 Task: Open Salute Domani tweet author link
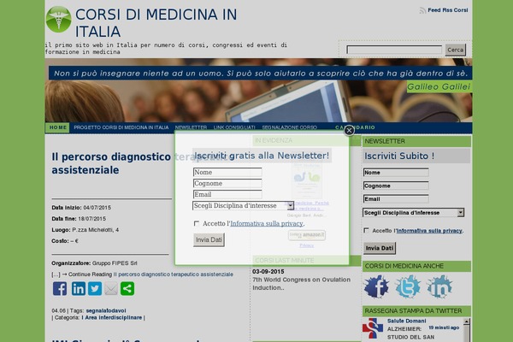click(407, 321)
